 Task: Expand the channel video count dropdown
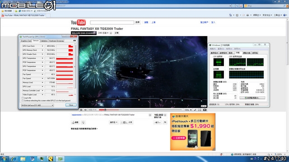click(x=111, y=33)
